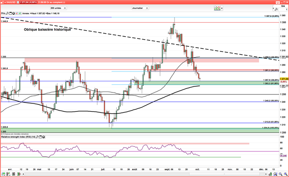The height and width of the screenshot is (177, 289).
Task: Click the Fibonacci label 1 281,3 (50,00%)
Action: [x=271, y=70]
